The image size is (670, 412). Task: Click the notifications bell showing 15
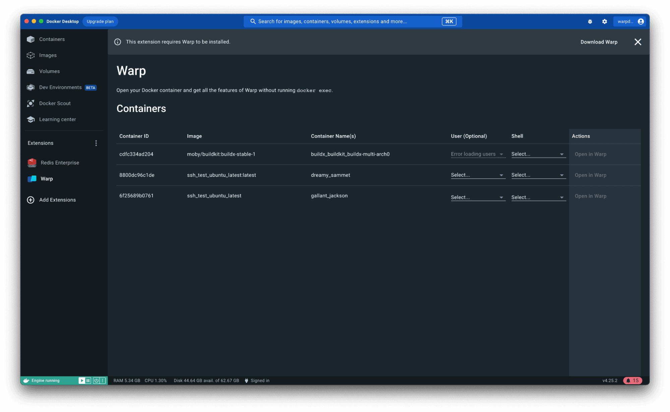[632, 380]
